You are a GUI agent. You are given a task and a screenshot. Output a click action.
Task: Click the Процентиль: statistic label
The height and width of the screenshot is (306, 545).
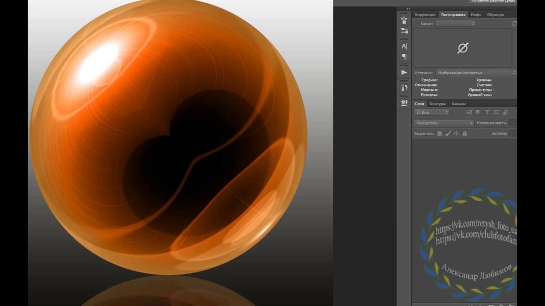pyautogui.click(x=481, y=90)
